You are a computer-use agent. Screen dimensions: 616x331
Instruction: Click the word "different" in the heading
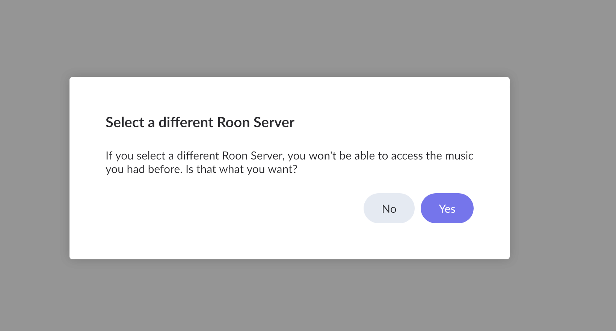[186, 122]
